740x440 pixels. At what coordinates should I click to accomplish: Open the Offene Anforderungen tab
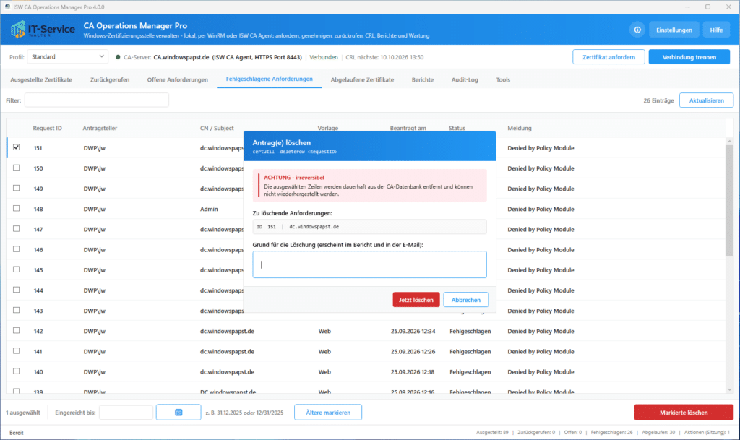[x=178, y=79]
